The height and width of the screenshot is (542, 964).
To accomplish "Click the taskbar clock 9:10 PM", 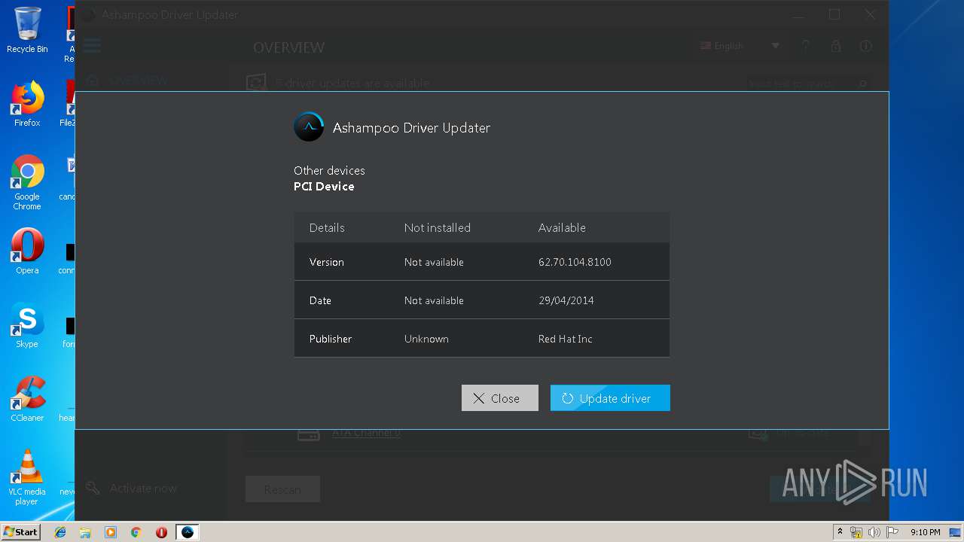I will pos(925,532).
